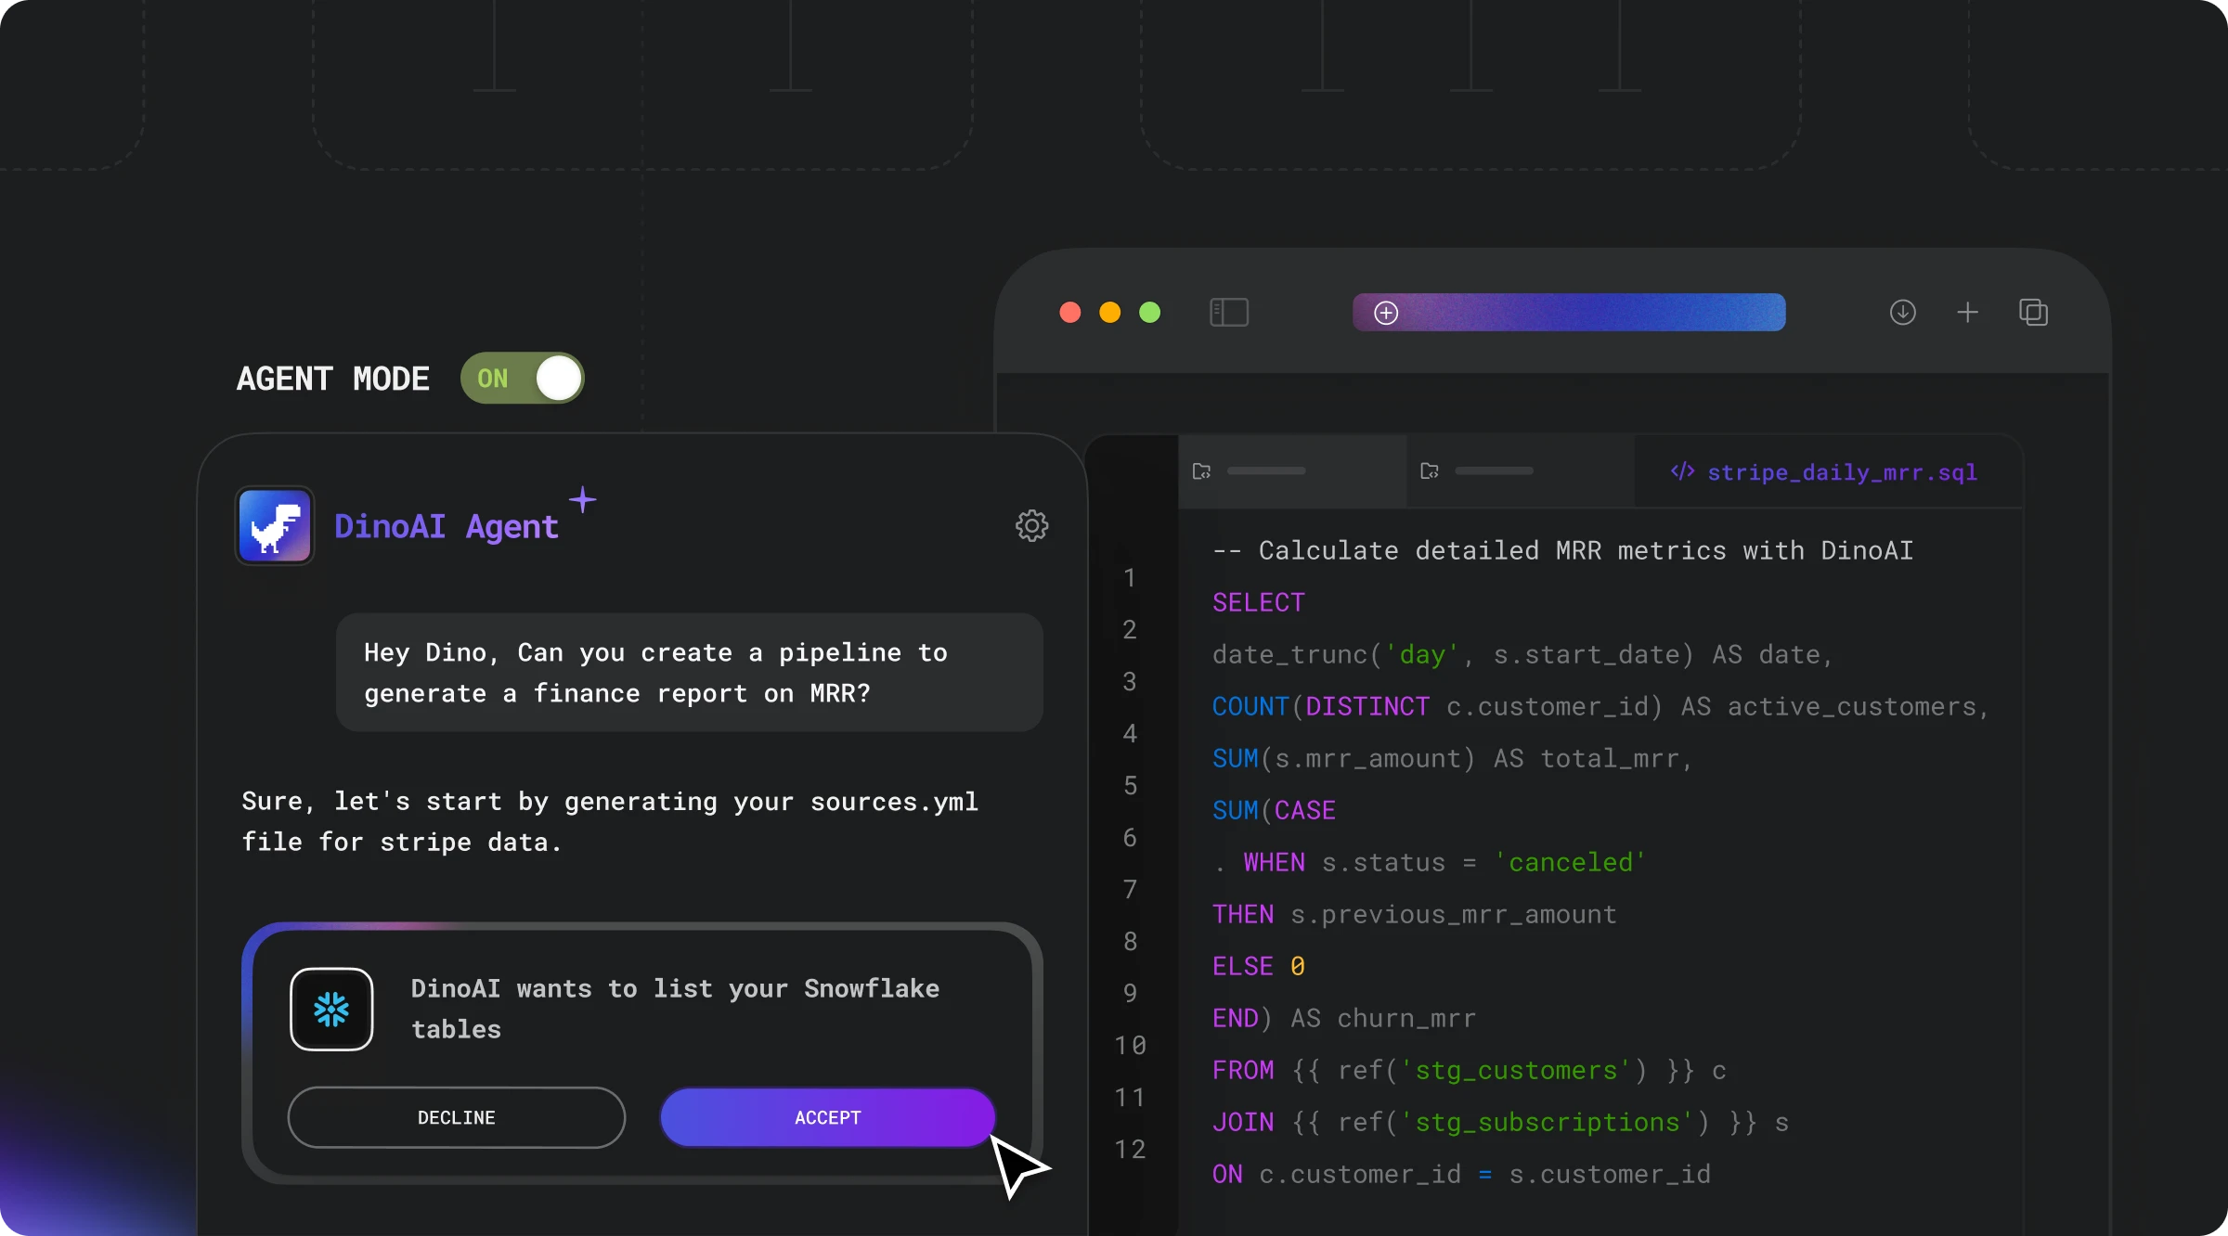The width and height of the screenshot is (2228, 1236).
Task: Click the download icon in toolbar
Action: coord(1902,313)
